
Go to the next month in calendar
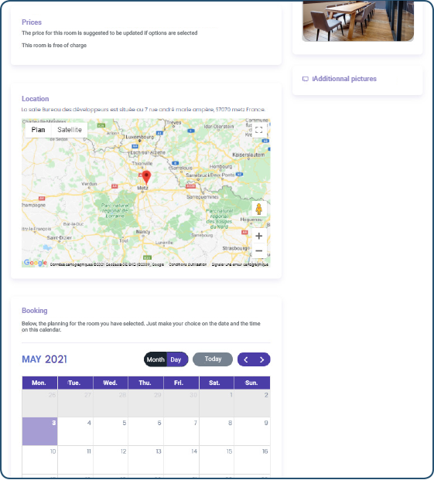click(x=262, y=359)
